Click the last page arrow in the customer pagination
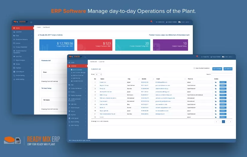The height and width of the screenshot is (157, 247). tap(231, 122)
